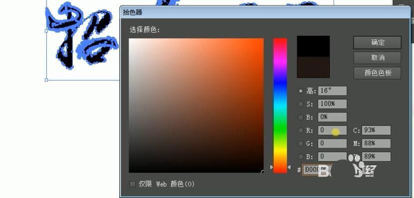This screenshot has width=414, height=198.
Task: Open the 颜色色板 swatches button
Action: pyautogui.click(x=377, y=73)
